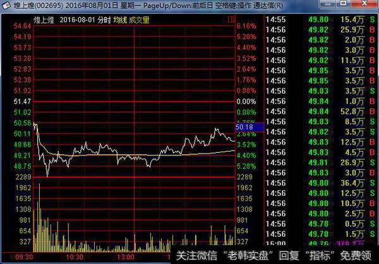Click the right-side 1962 volume label

tap(244, 188)
